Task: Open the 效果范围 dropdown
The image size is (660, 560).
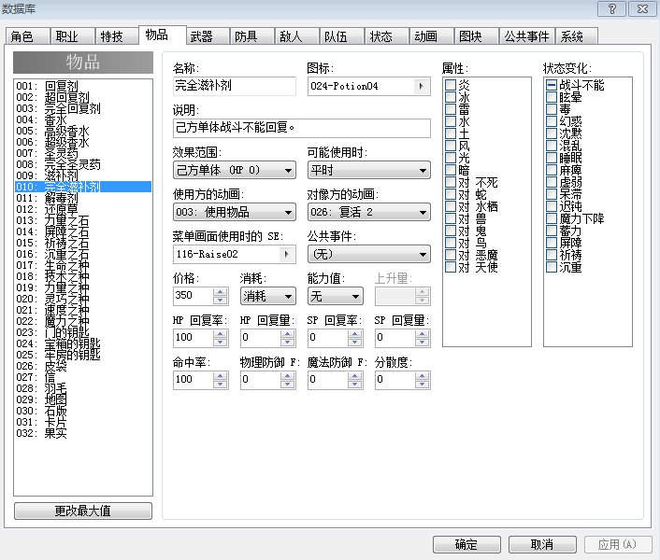Action: coord(235,170)
